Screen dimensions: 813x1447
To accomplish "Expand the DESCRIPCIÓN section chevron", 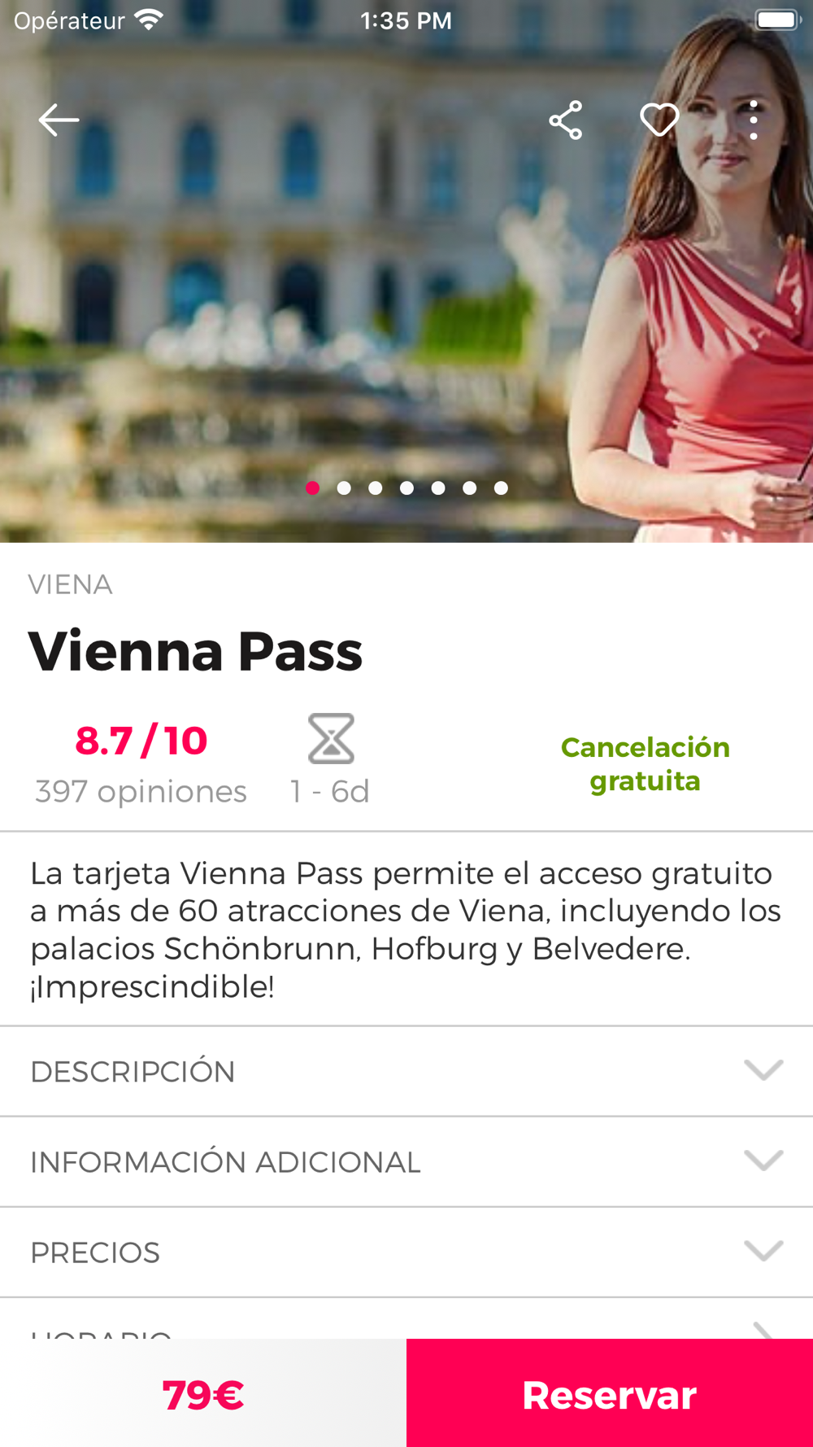I will [x=763, y=1069].
